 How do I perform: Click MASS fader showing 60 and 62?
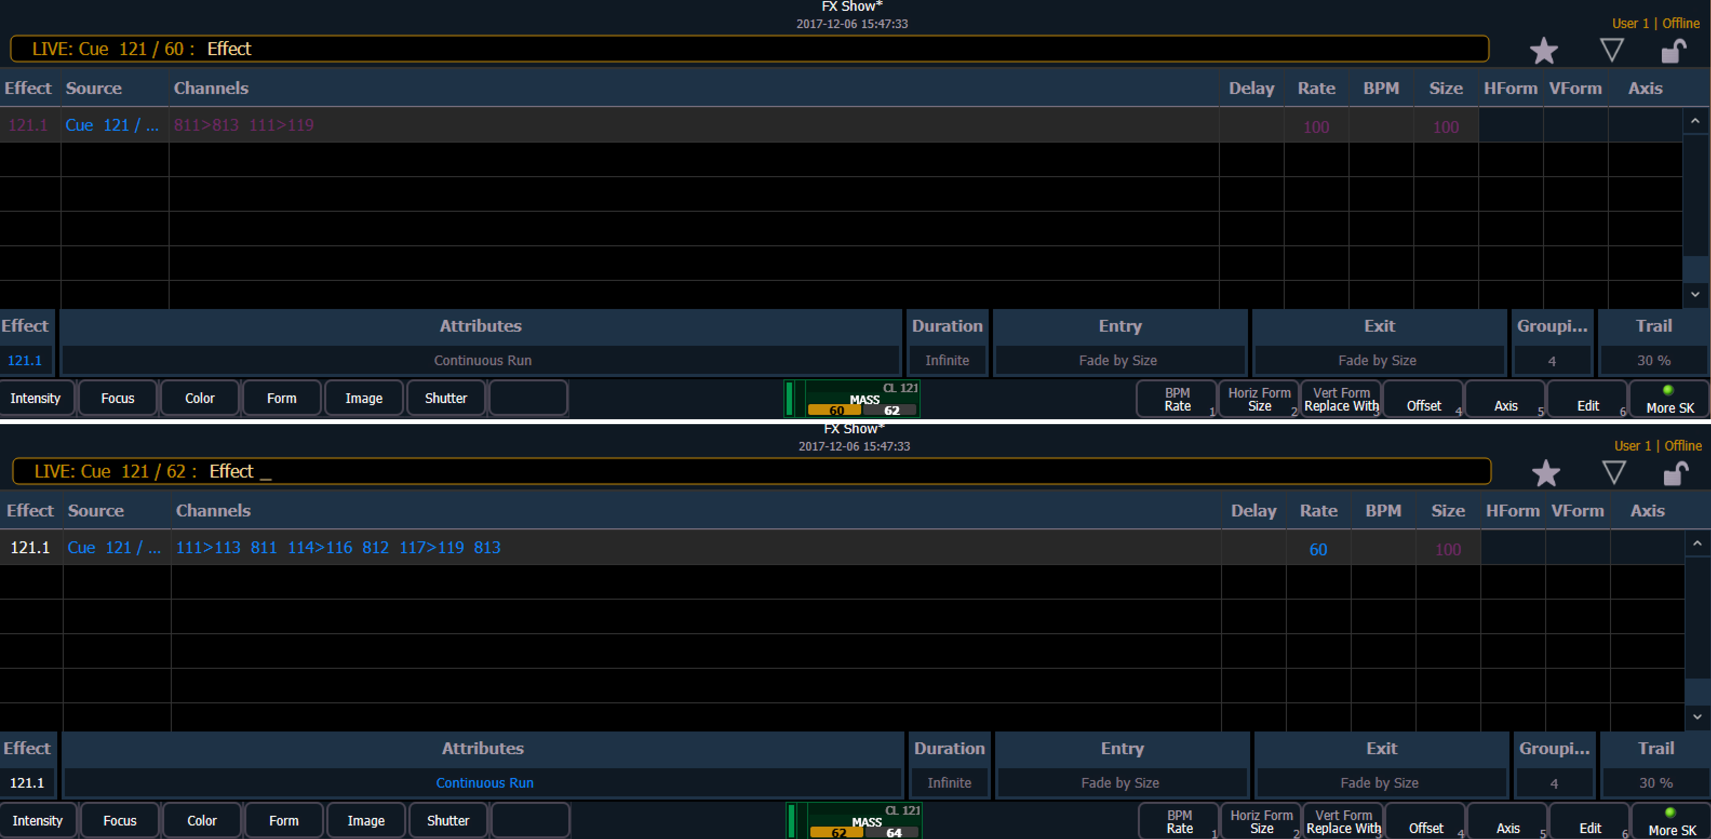pyautogui.click(x=852, y=399)
